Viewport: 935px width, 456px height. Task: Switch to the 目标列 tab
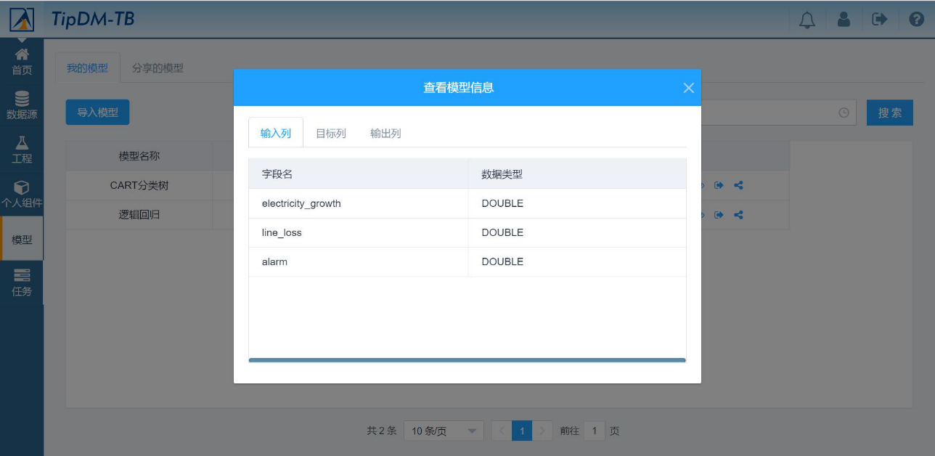330,133
